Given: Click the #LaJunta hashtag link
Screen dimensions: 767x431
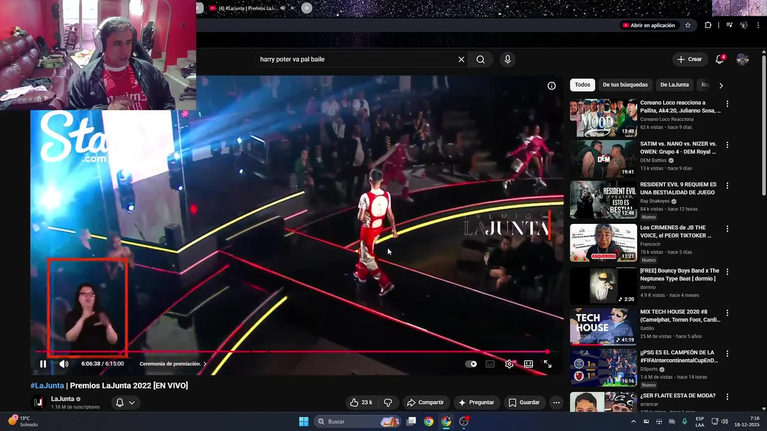Looking at the screenshot, I should click(47, 386).
